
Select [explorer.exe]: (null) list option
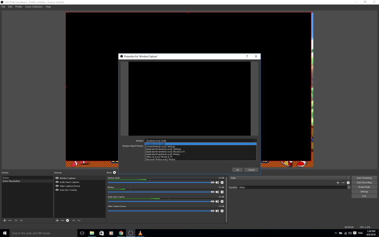click(x=200, y=144)
